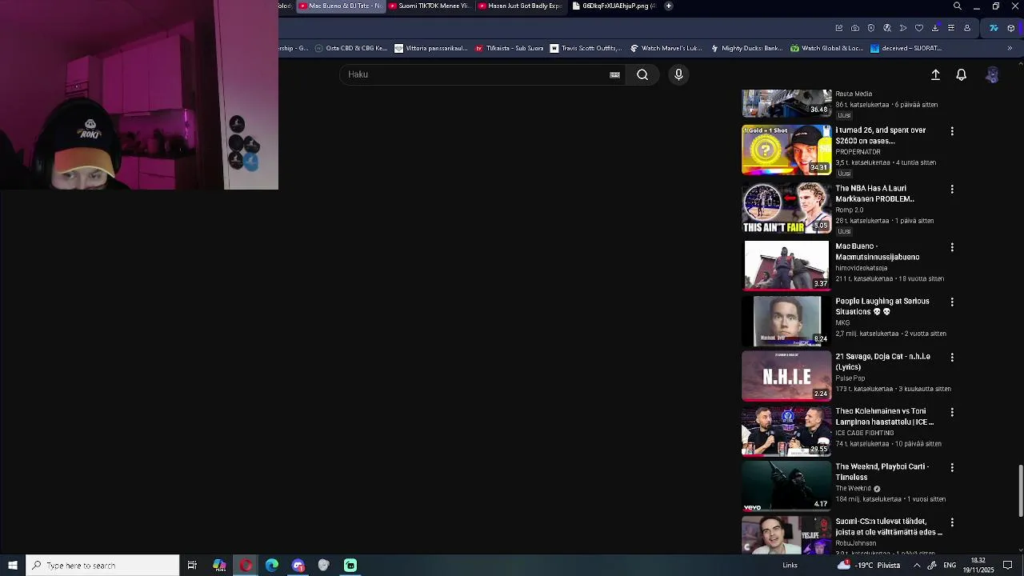The height and width of the screenshot is (576, 1024).
Task: Open options for Suomi-CS:n tulevat tähdet video
Action: click(952, 522)
